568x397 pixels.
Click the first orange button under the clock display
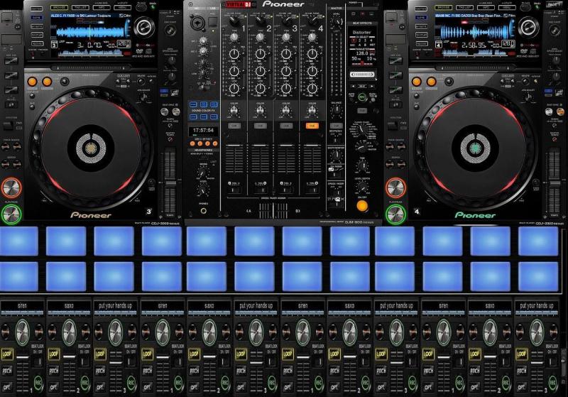[x=192, y=143]
